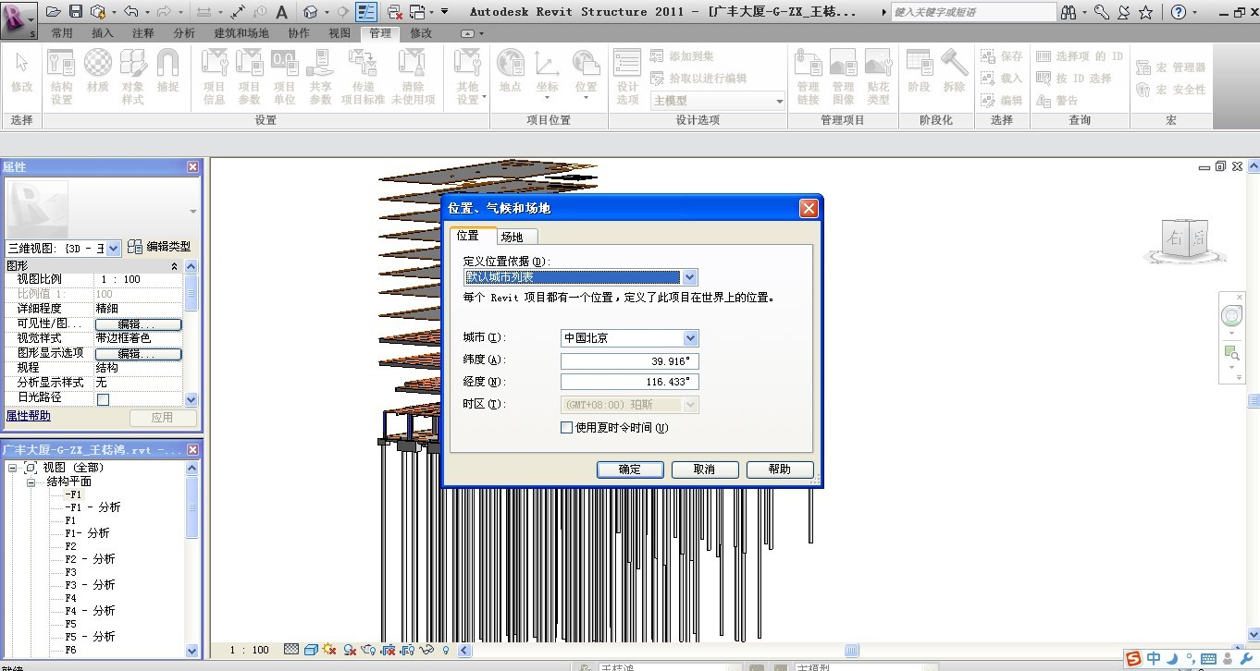The width and height of the screenshot is (1260, 671).
Task: Click the 帮助 button in dialog
Action: click(x=780, y=470)
